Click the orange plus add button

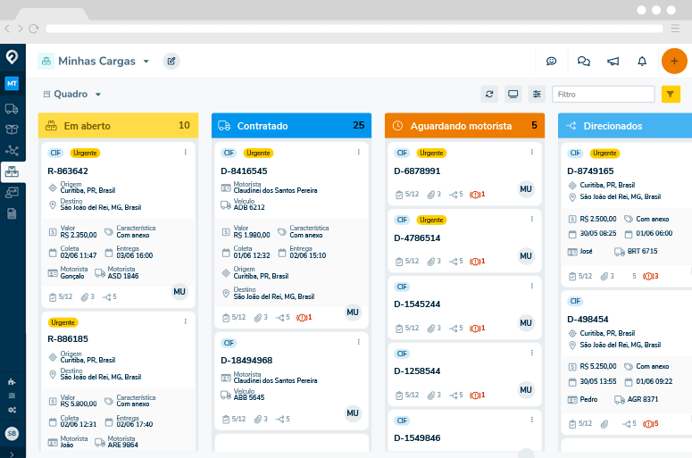(x=674, y=61)
